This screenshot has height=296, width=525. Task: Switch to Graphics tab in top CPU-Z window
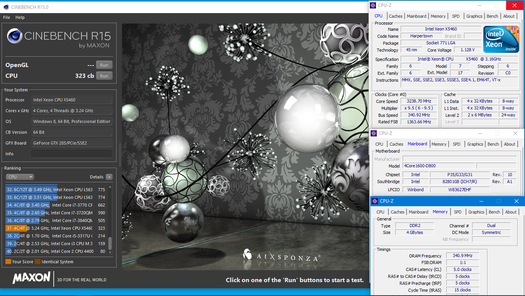tap(474, 16)
